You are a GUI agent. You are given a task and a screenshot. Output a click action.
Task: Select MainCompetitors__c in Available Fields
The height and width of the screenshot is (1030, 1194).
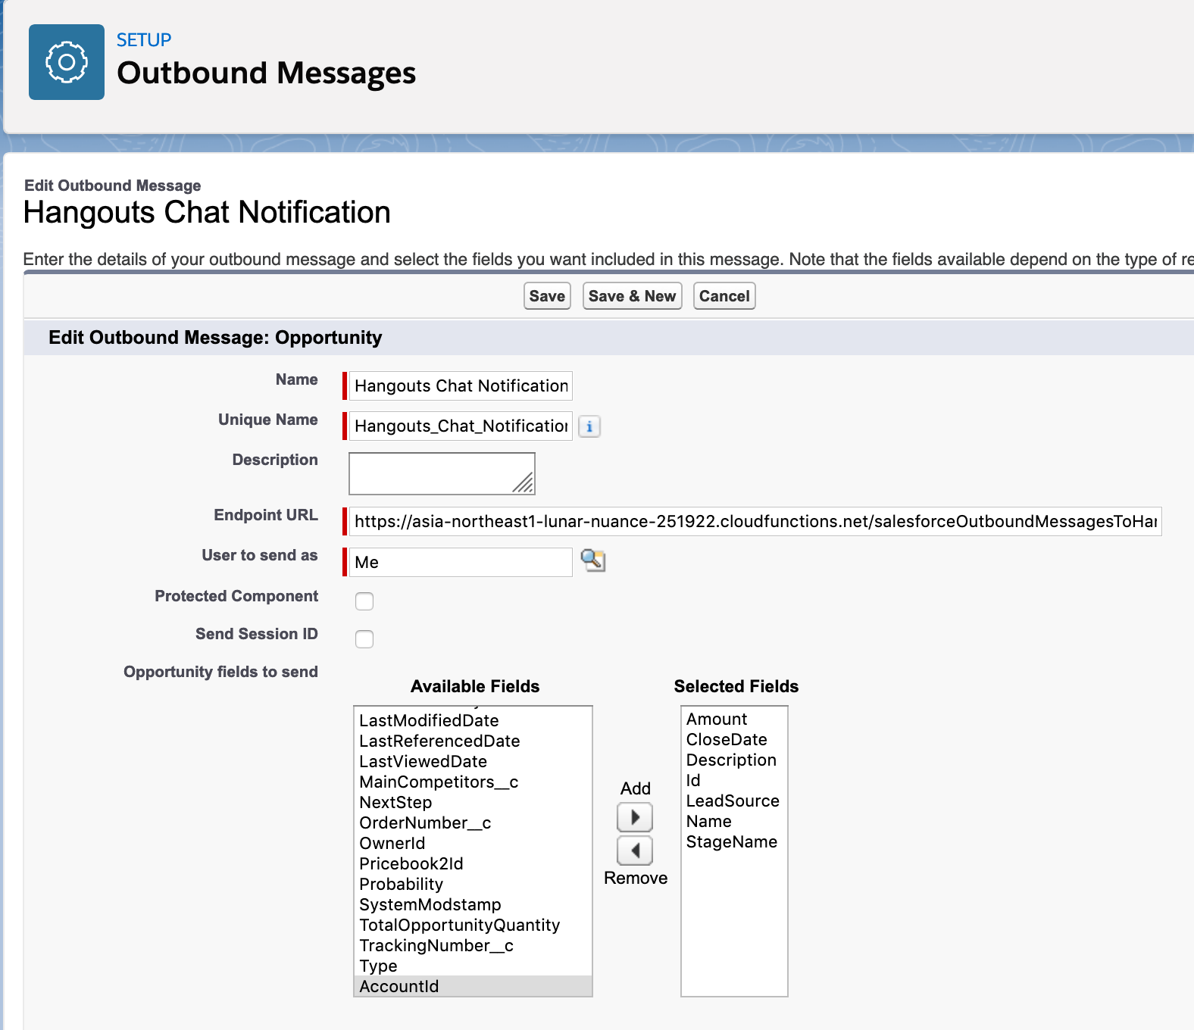point(473,782)
